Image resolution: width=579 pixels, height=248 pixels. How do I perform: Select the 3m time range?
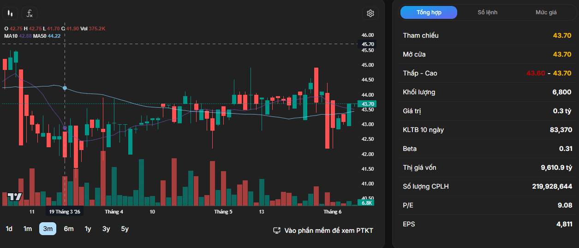(48, 229)
